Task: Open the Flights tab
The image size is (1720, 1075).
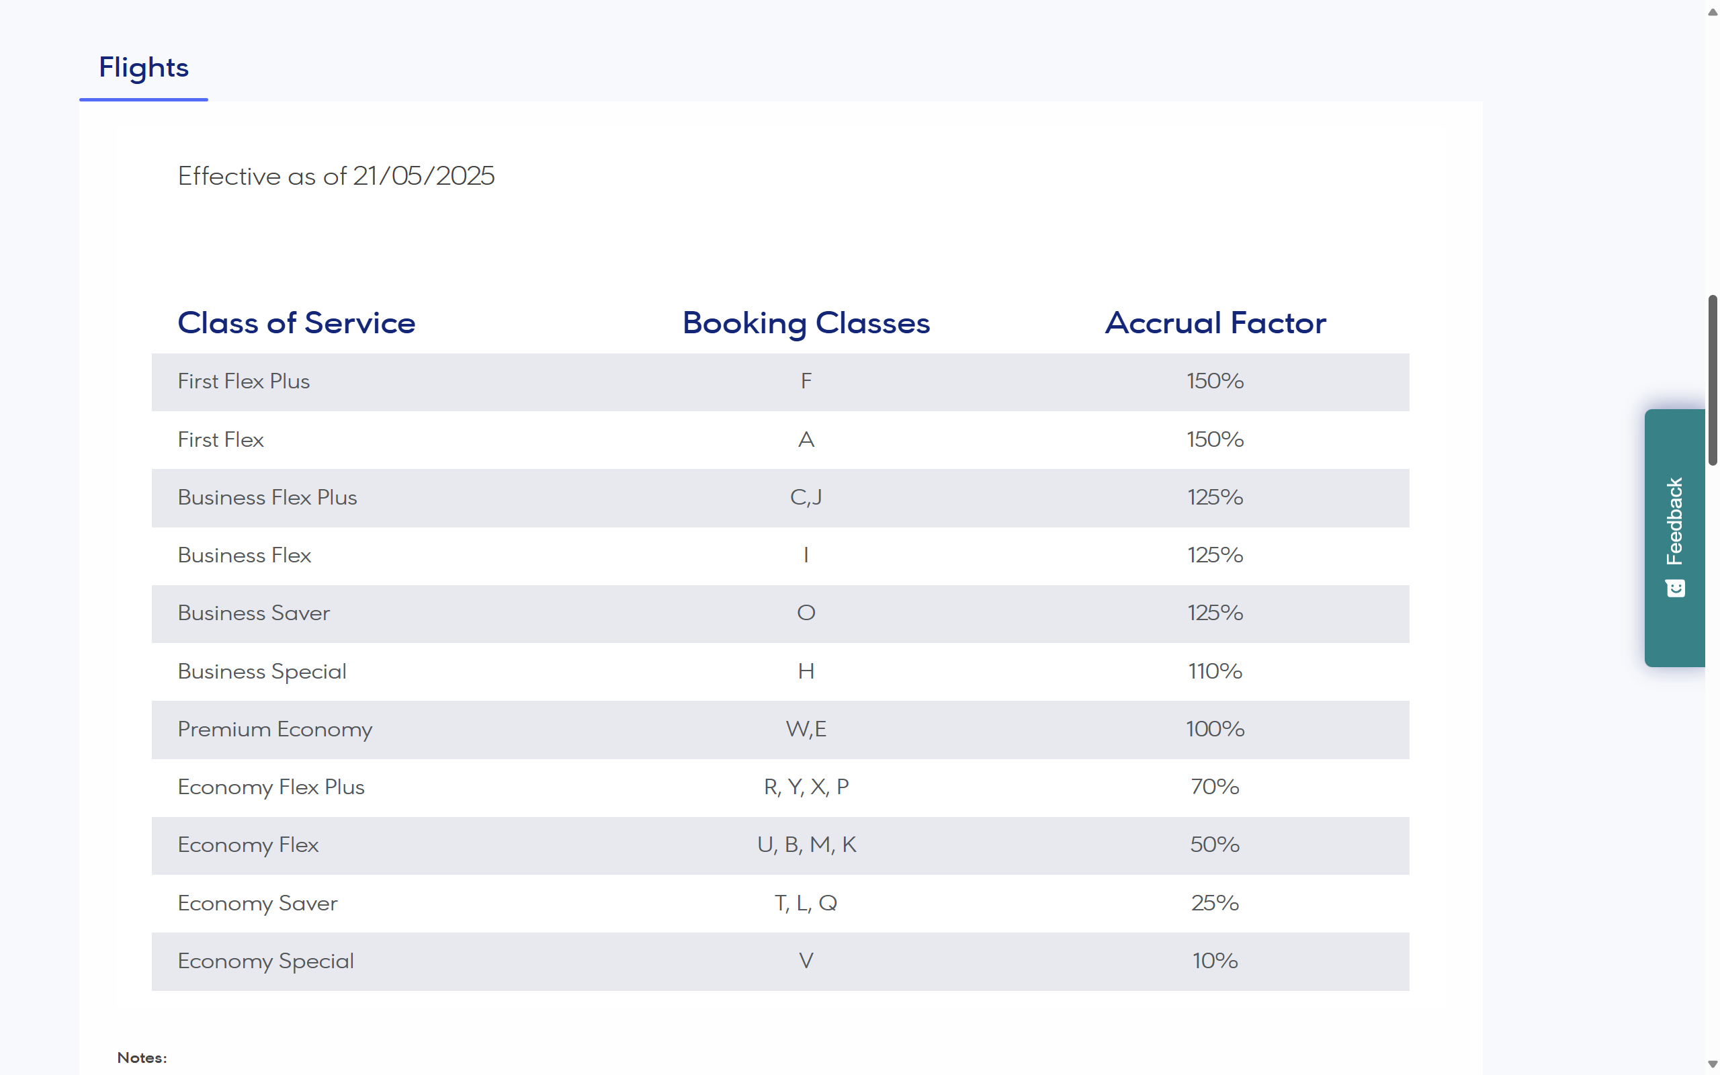Action: 144,68
